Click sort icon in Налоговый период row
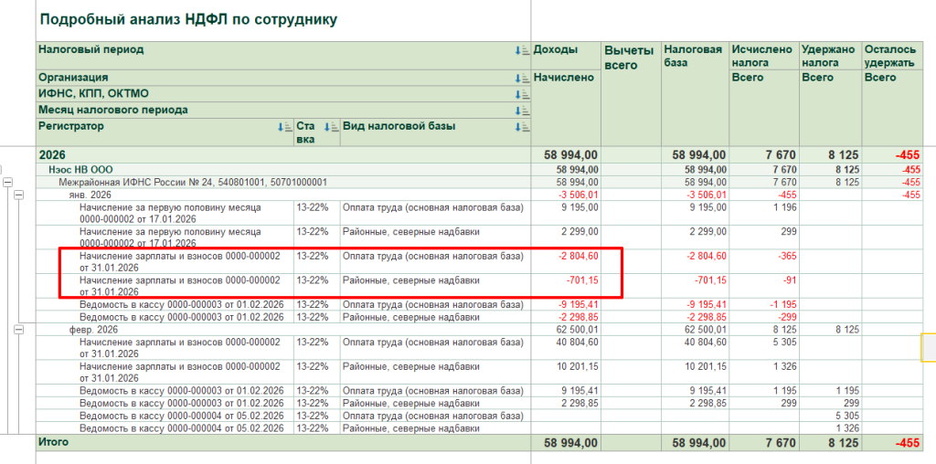 (x=520, y=50)
